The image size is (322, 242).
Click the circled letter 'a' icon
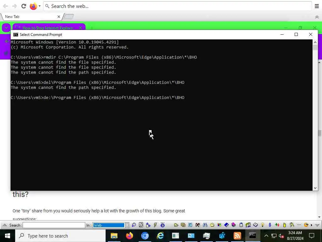(x=163, y=225)
